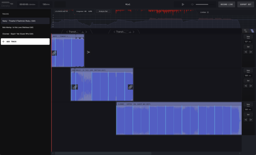
Task: Switch to stacked track layout view
Action: pyautogui.click(x=245, y=31)
